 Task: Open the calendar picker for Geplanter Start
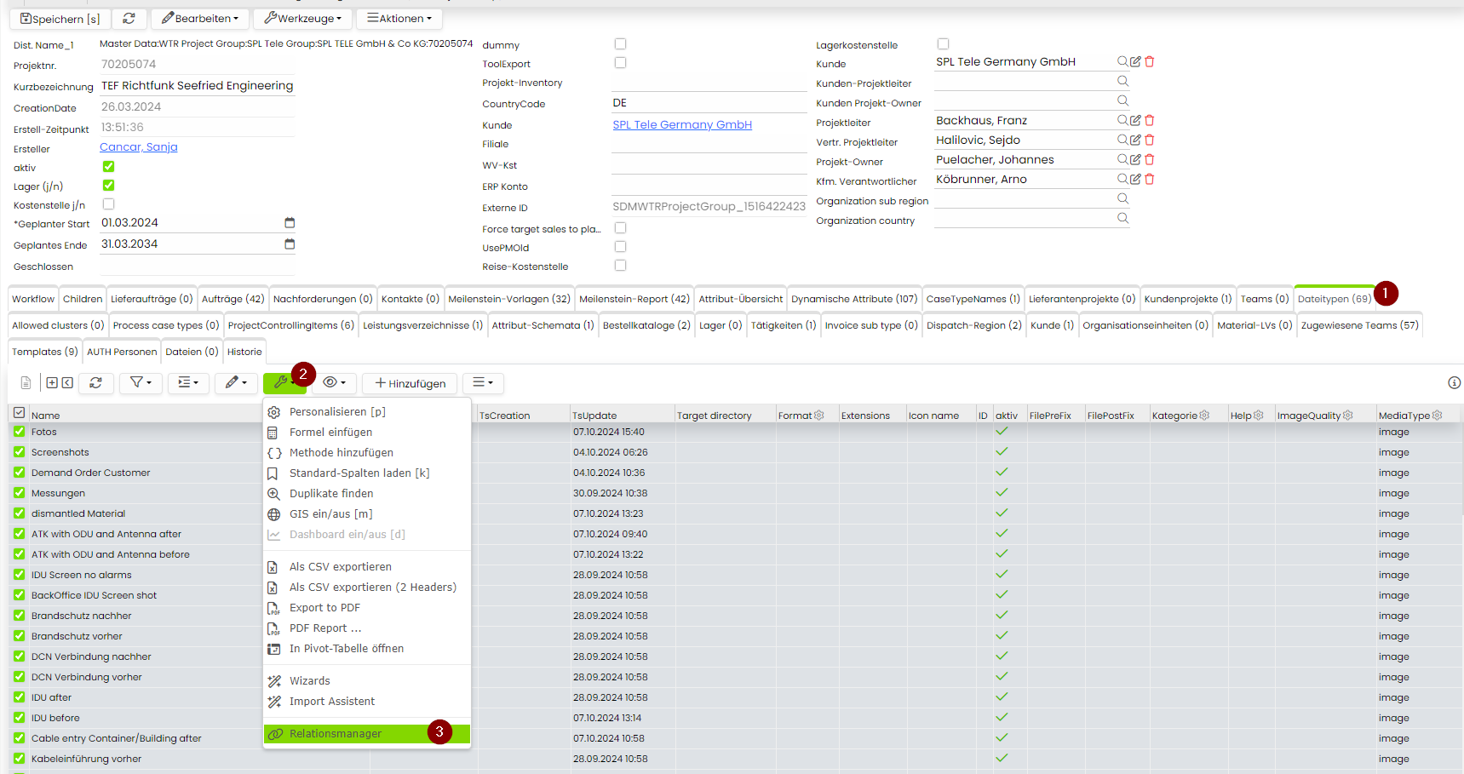point(290,222)
